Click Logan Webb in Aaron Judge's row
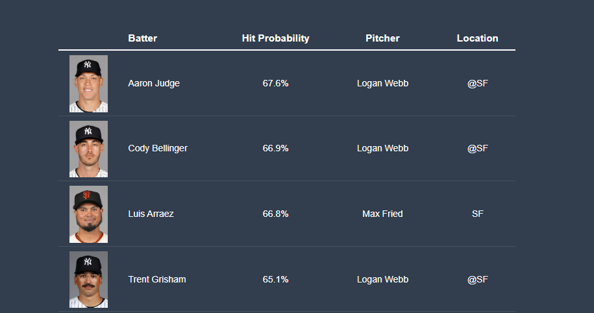This screenshot has width=594, height=313. tap(382, 83)
